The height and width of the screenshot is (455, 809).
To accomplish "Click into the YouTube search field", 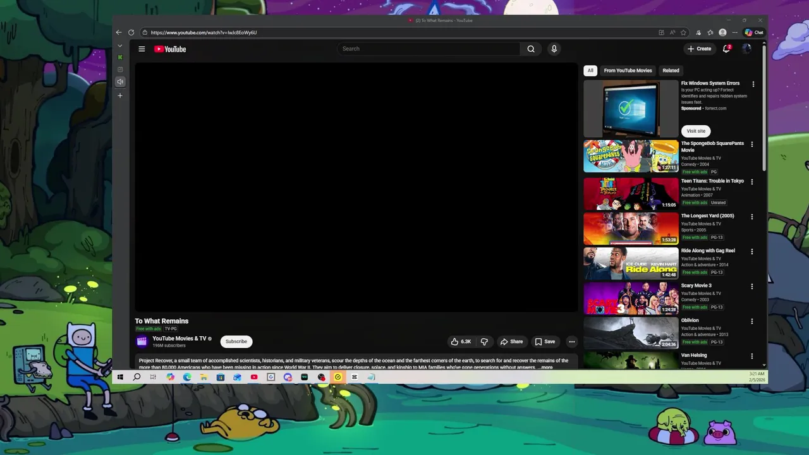I will [x=430, y=49].
